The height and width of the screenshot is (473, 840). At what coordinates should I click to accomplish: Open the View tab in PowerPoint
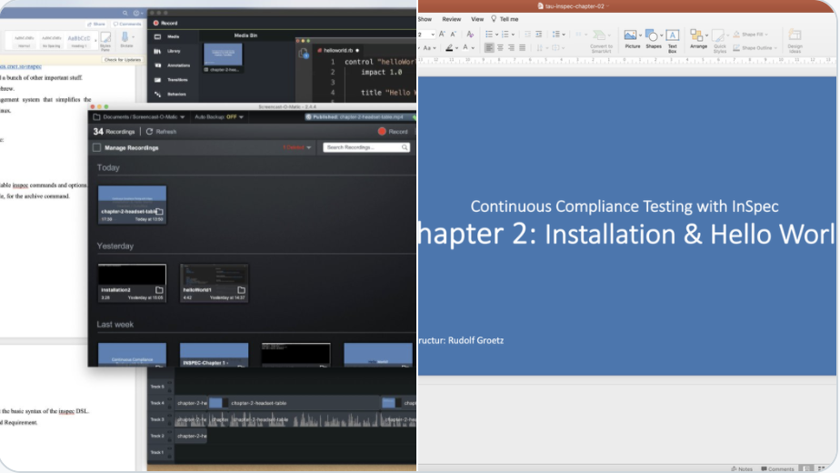(x=476, y=19)
